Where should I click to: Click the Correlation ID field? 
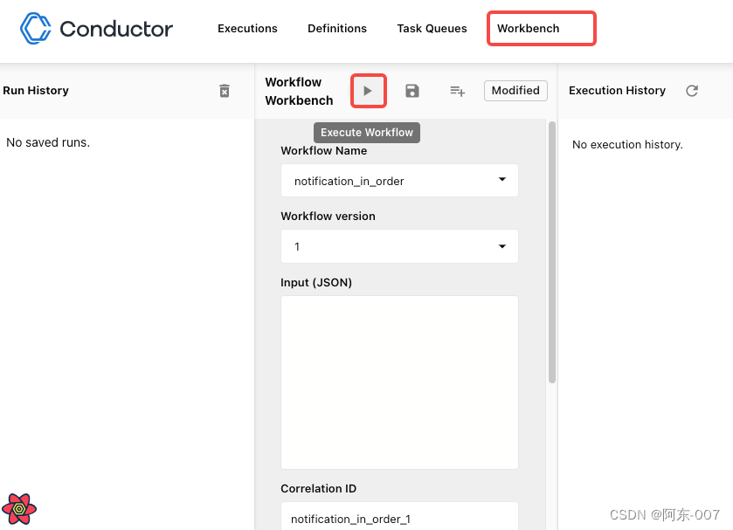point(398,518)
